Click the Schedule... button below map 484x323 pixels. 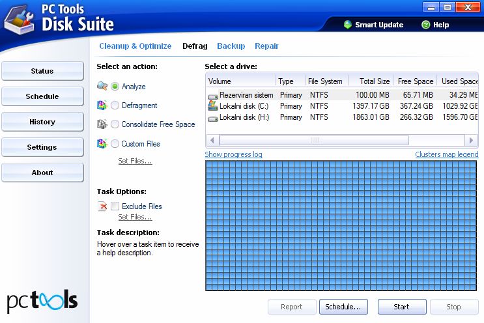343,307
